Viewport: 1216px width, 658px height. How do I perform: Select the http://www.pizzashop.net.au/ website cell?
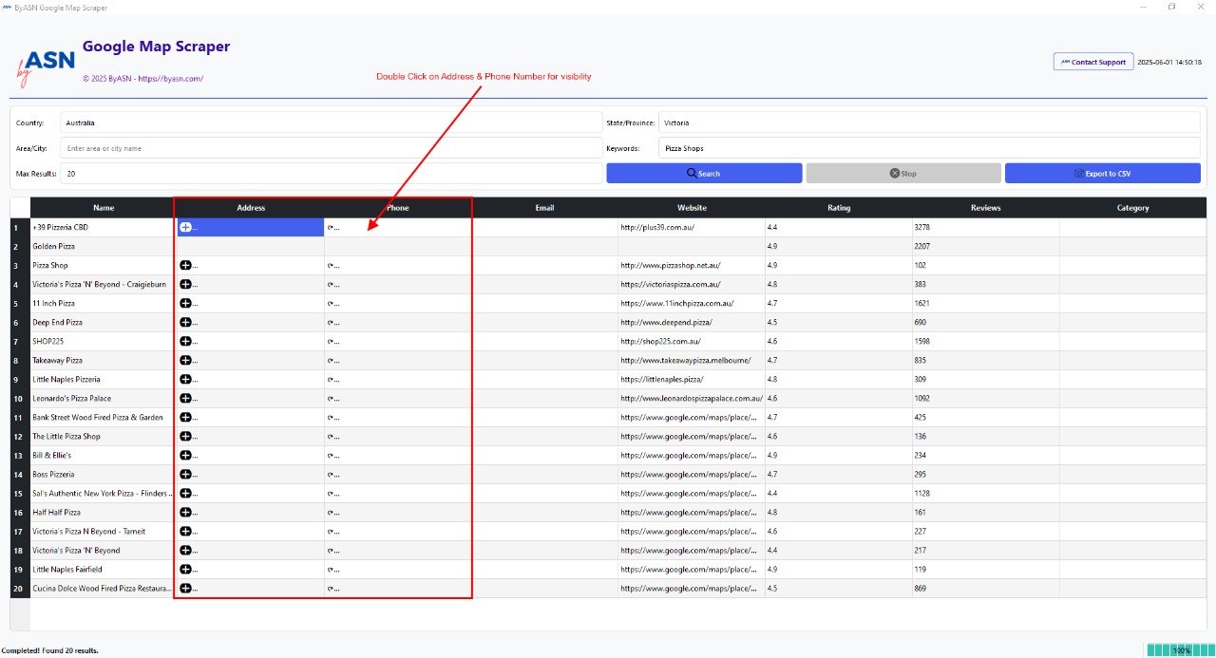point(692,266)
